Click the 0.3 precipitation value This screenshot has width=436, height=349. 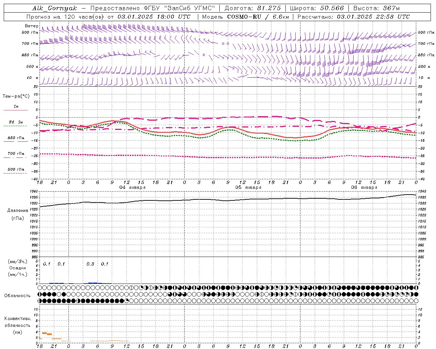[x=90, y=264]
